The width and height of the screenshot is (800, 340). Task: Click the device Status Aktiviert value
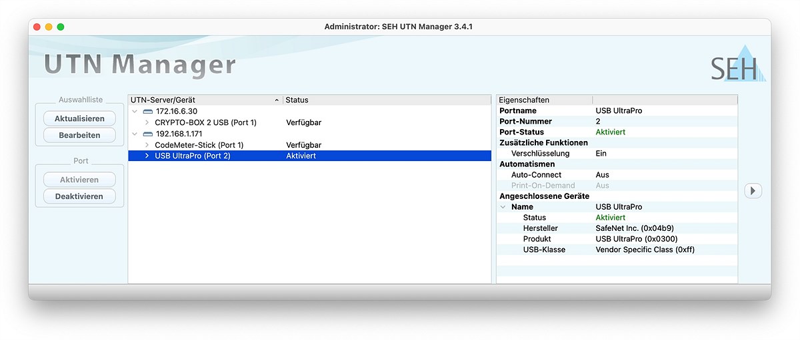pos(611,218)
